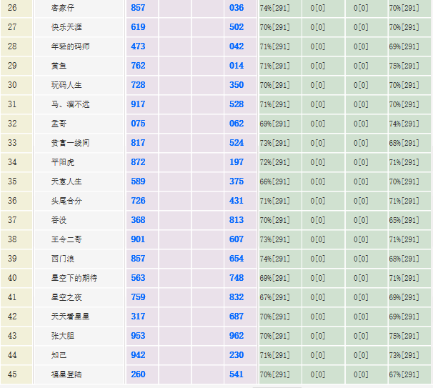Click the 72%[291] cell for 平阳虎
Viewport: 433px width, 388px height.
275,162
